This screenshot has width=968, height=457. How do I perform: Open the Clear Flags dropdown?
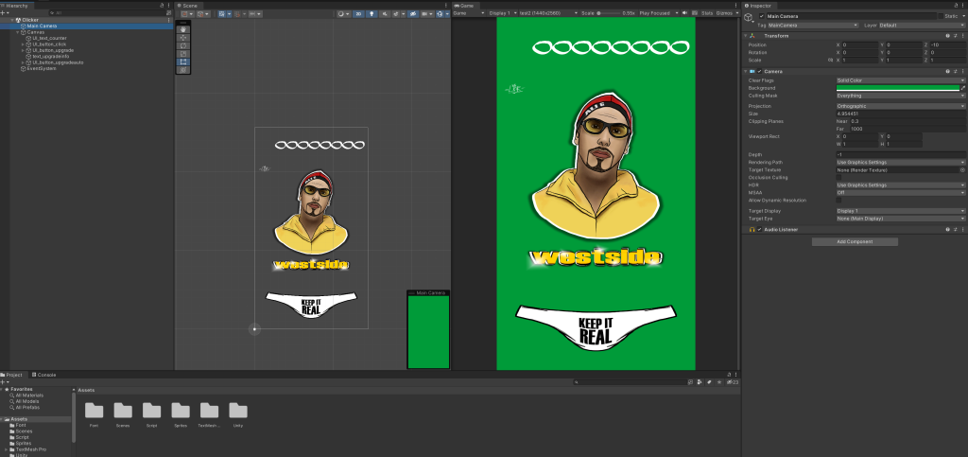click(x=900, y=79)
